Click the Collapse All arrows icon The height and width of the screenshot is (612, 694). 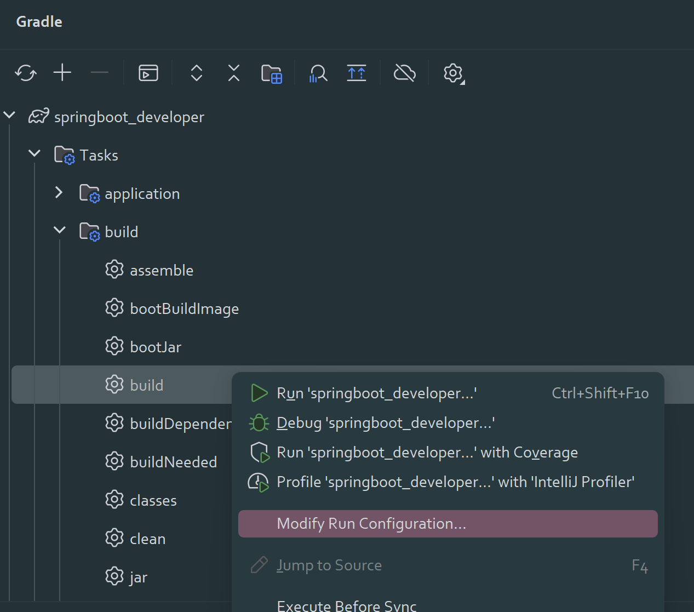[234, 72]
